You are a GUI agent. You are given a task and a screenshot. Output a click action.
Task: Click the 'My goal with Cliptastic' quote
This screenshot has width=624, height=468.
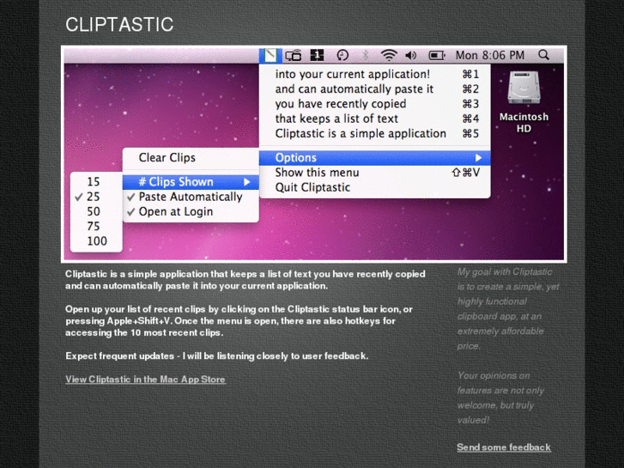pos(508,308)
